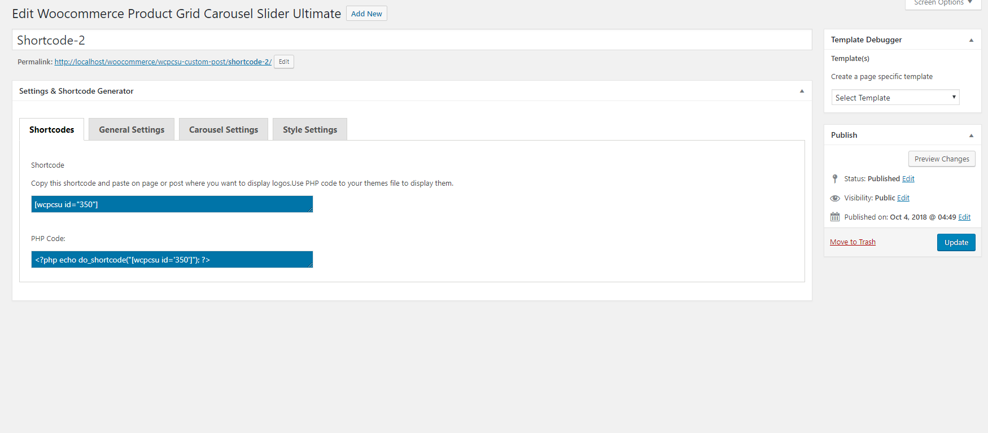Collapse the Publish panel

971,135
